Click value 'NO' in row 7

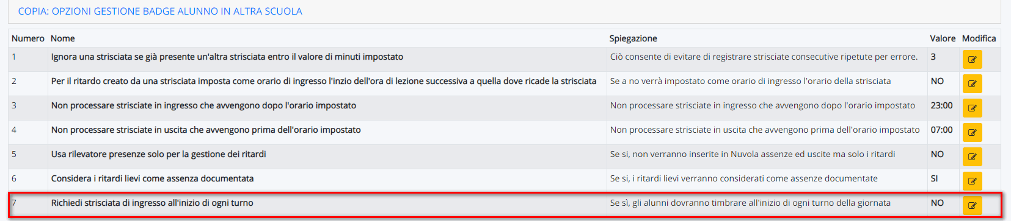tap(937, 203)
